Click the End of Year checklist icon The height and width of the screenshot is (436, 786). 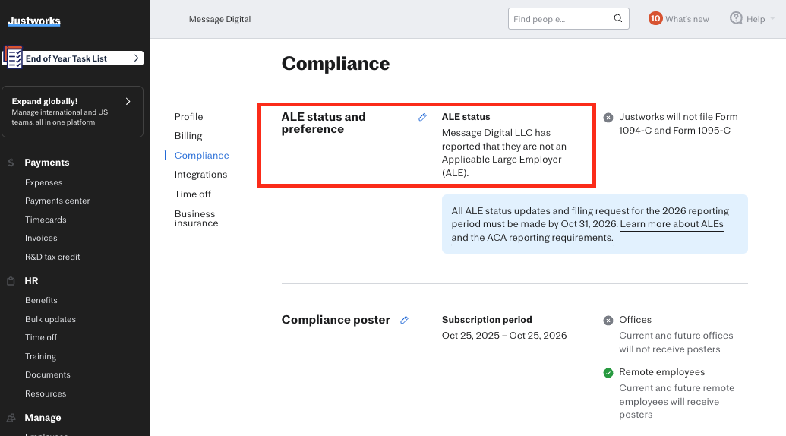[x=13, y=58]
